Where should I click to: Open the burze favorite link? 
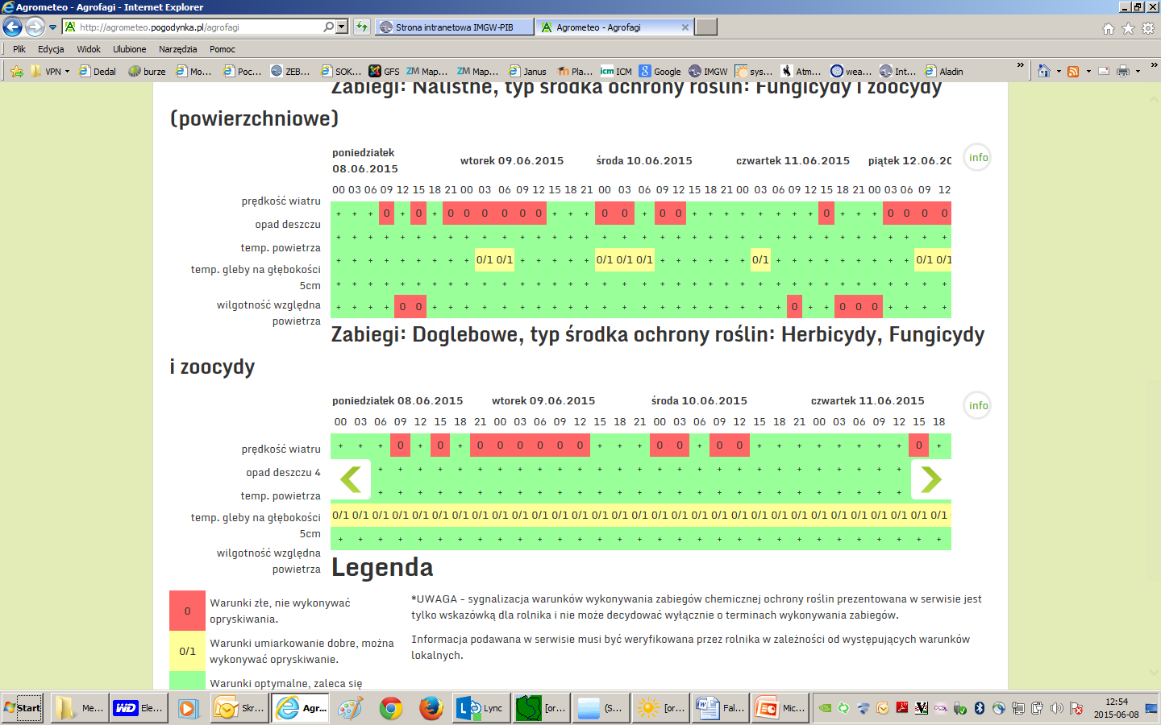click(x=147, y=72)
